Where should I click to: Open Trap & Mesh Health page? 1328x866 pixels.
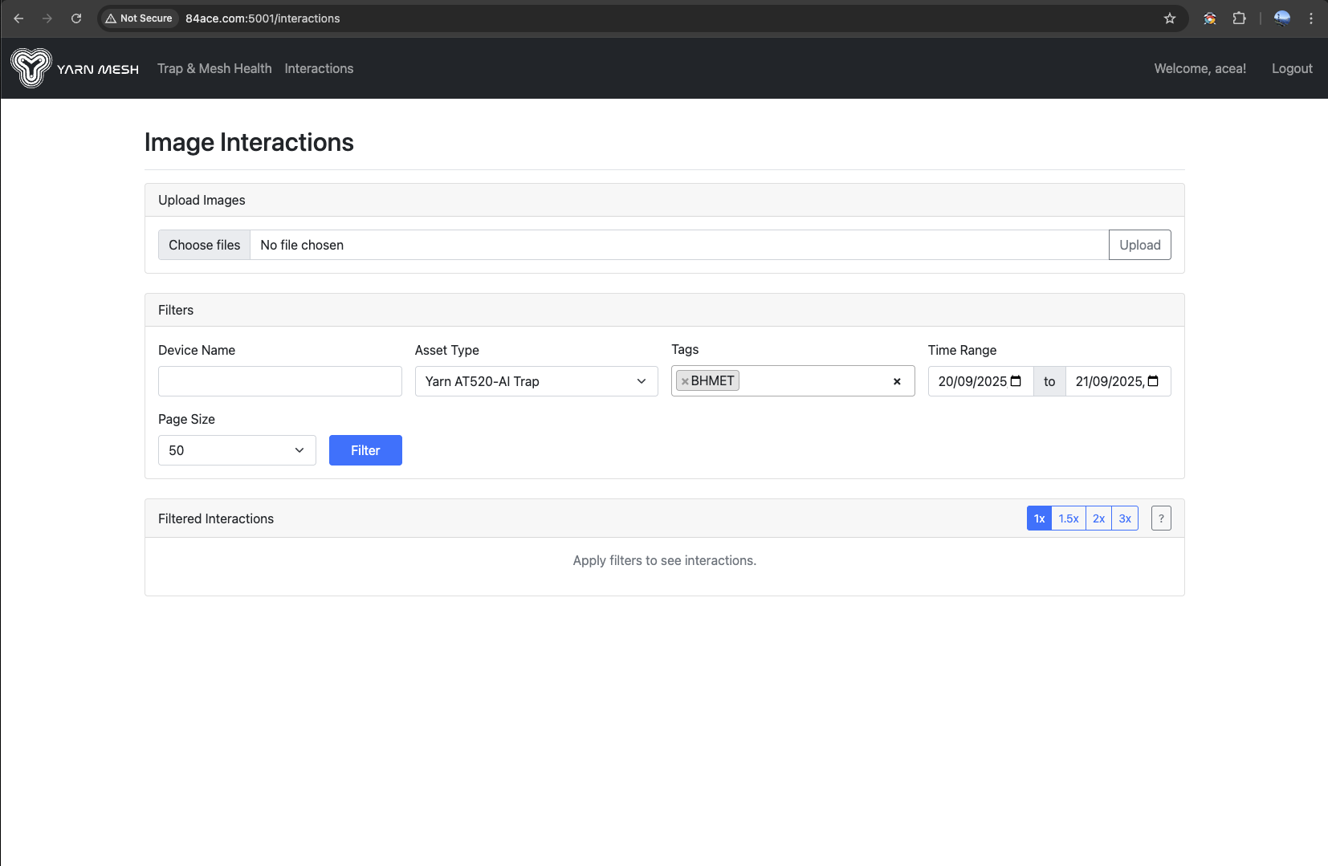pyautogui.click(x=214, y=69)
